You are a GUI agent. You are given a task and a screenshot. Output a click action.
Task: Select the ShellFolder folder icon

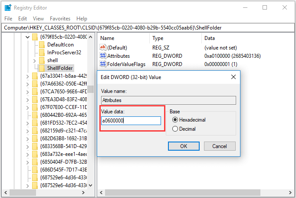point(42,68)
